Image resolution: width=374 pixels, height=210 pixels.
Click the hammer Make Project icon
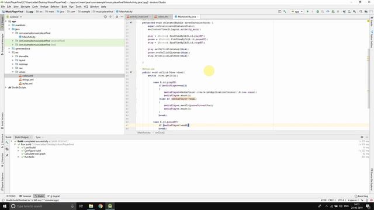[x=285, y=12]
